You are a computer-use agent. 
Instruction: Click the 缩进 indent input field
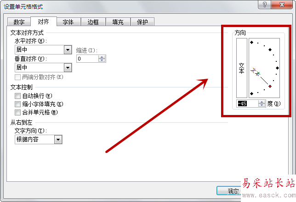click(87, 59)
